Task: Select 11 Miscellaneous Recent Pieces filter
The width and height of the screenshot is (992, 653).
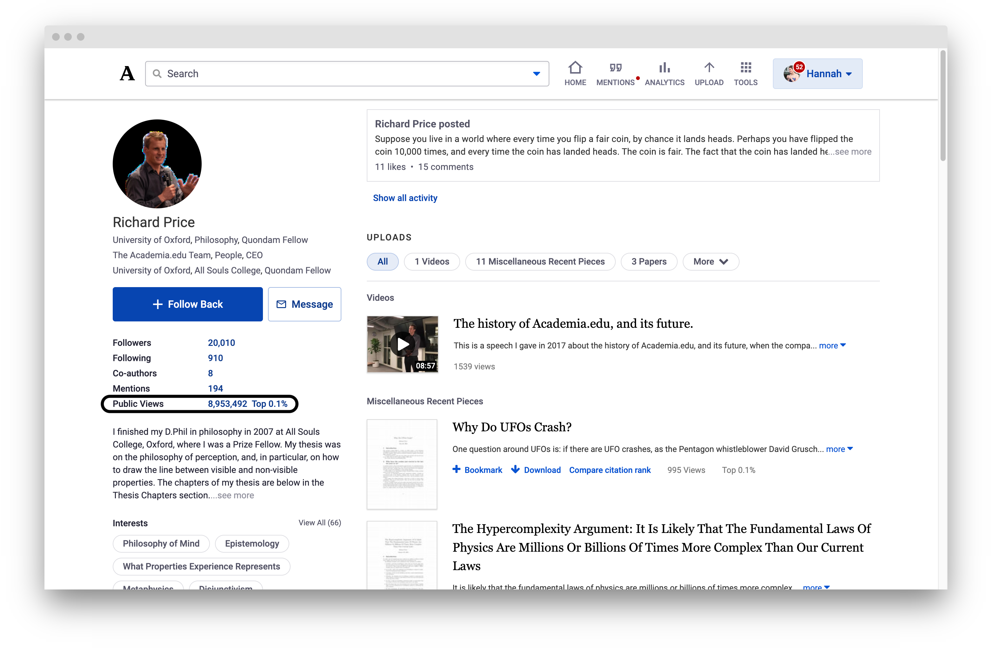Action: (540, 262)
